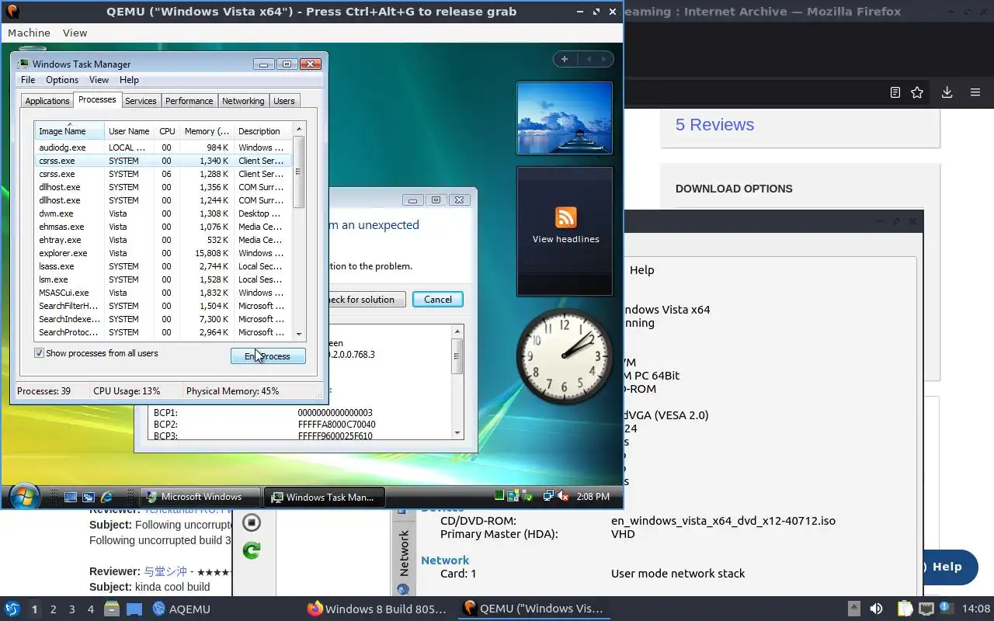Click the process list scroll-down arrow
This screenshot has width=994, height=621.
299,334
